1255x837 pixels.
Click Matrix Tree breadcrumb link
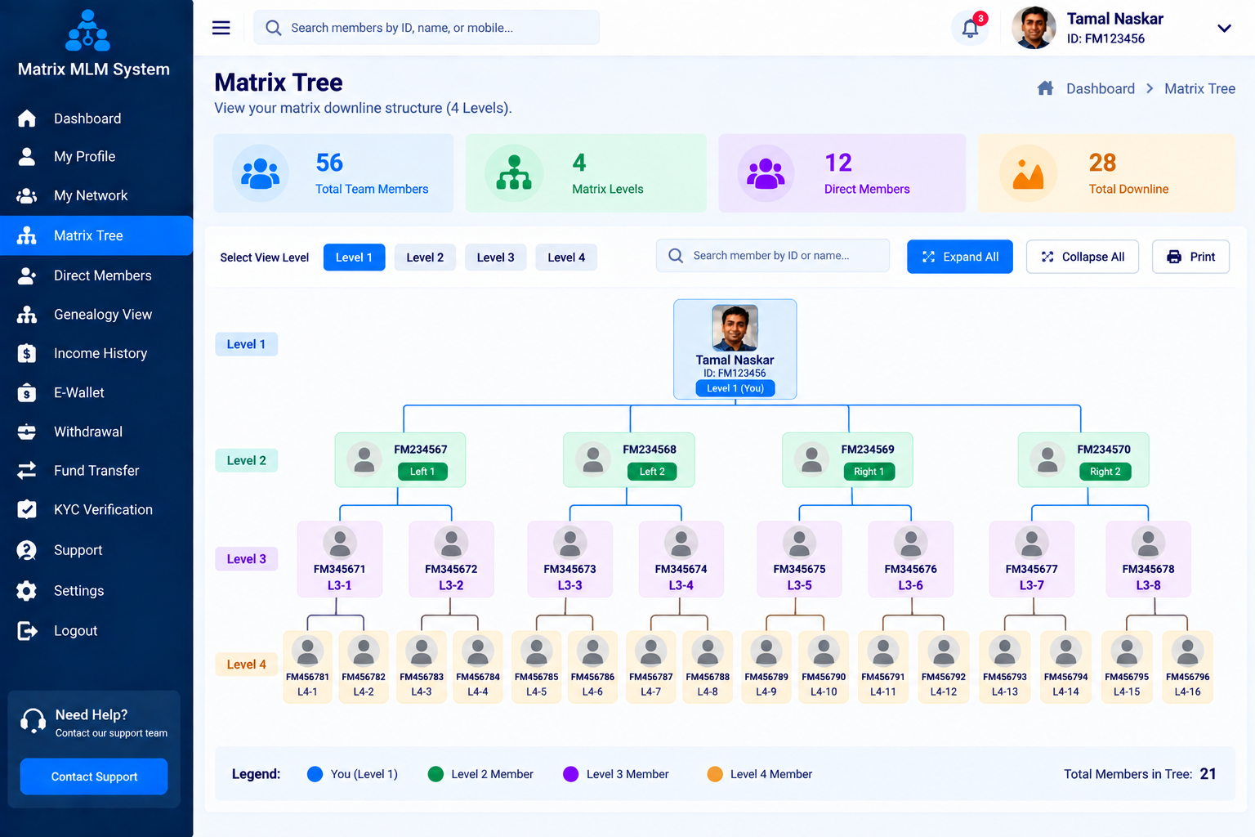1199,88
